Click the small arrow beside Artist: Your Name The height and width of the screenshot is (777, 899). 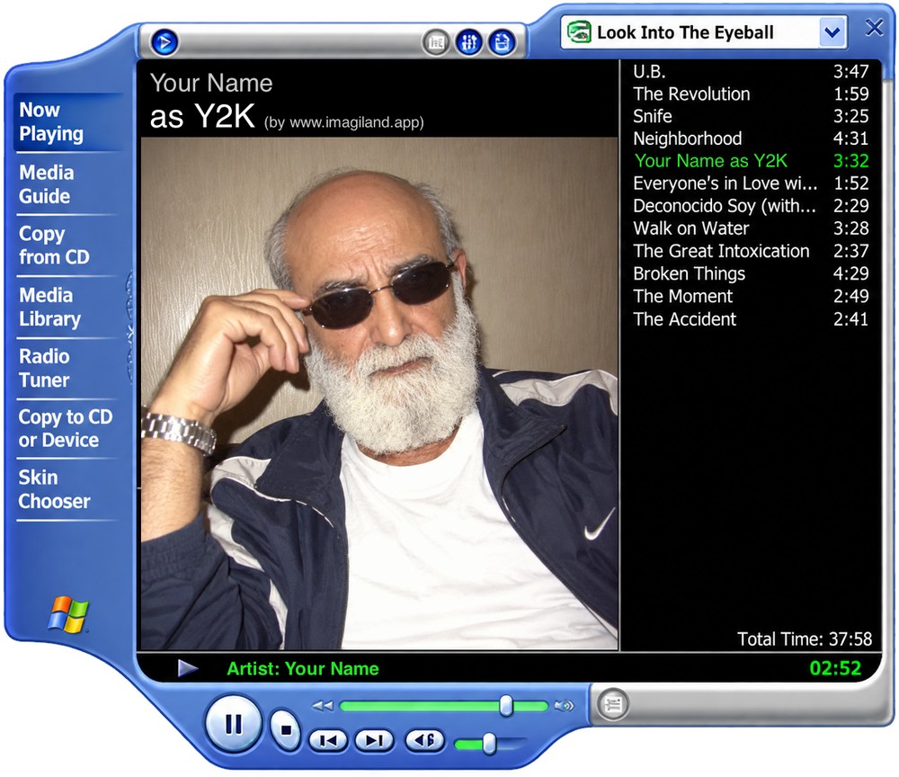click(x=188, y=668)
